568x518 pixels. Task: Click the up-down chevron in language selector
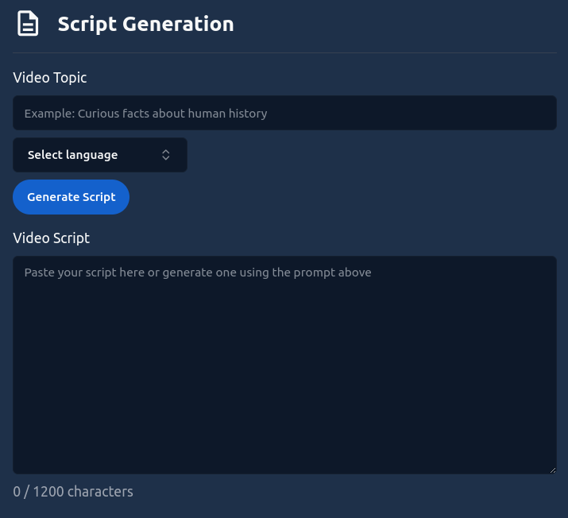click(x=166, y=155)
